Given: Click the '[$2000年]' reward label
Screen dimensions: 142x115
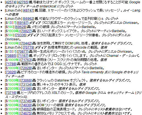Looking at the screenshot, I should 12,89.
